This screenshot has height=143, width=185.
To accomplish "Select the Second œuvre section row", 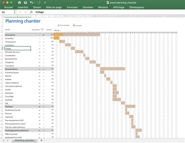I will tap(29, 69).
